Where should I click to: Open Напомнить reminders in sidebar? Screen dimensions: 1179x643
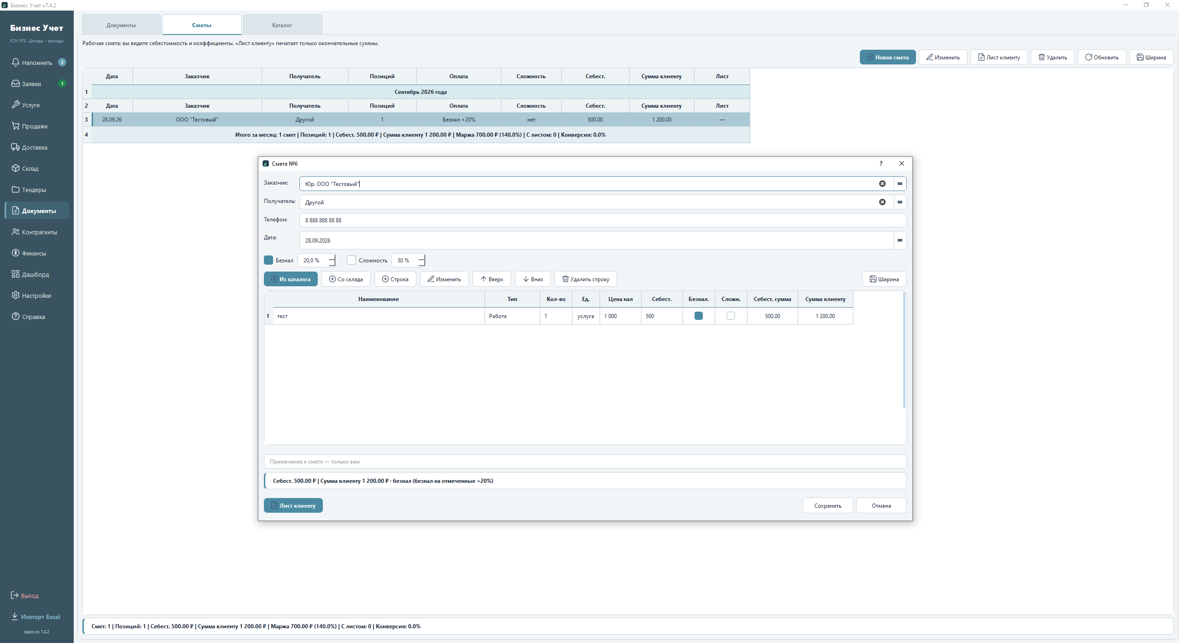click(x=37, y=63)
